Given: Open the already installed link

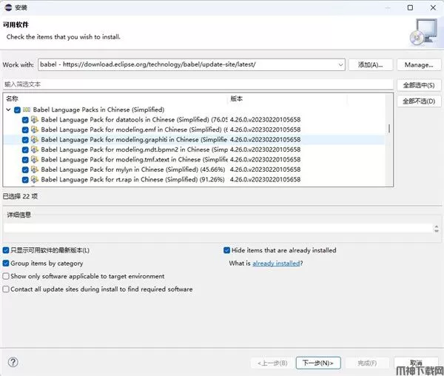Looking at the screenshot, I should pos(276,263).
